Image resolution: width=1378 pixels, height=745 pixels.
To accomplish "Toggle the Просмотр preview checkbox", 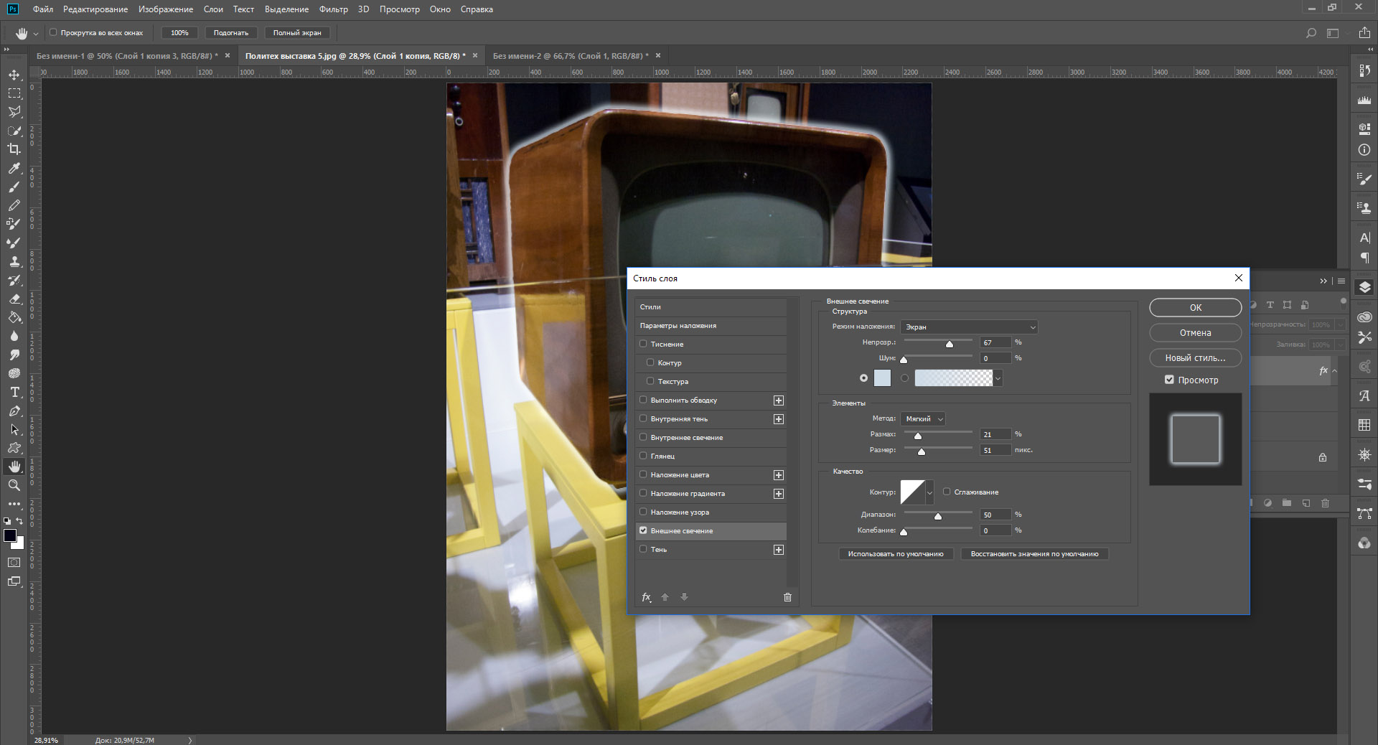I will point(1169,380).
